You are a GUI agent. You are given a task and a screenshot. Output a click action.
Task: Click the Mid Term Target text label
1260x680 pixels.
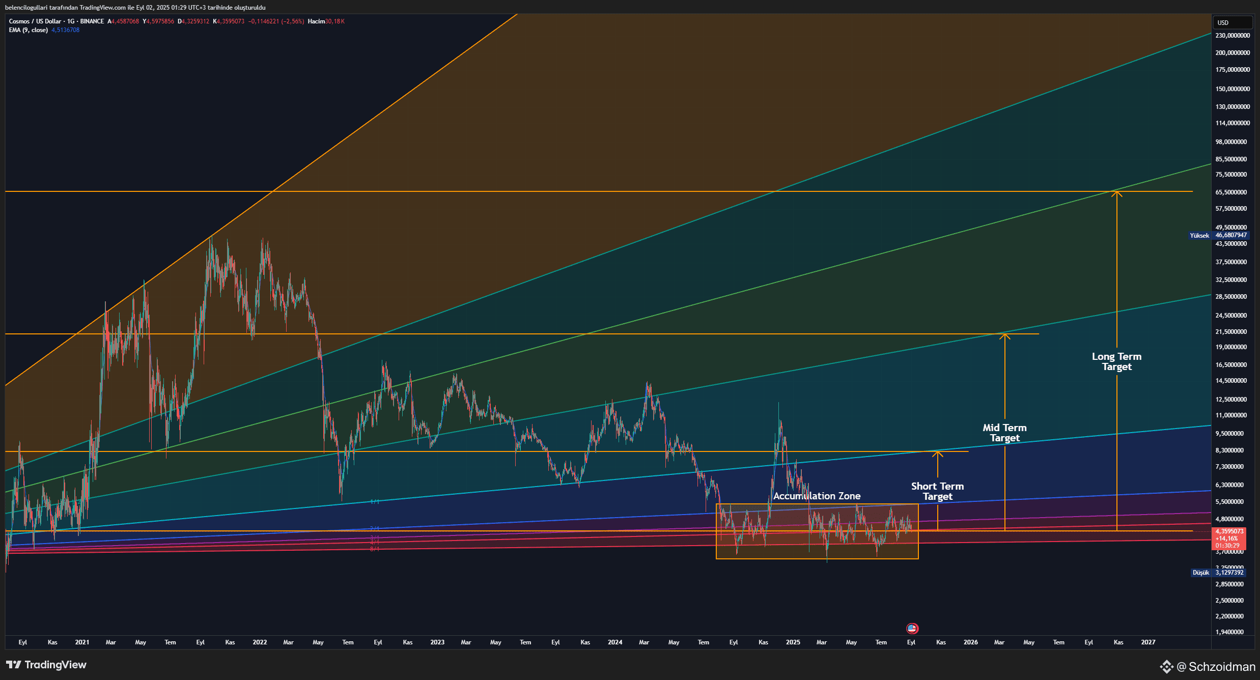pos(1004,433)
